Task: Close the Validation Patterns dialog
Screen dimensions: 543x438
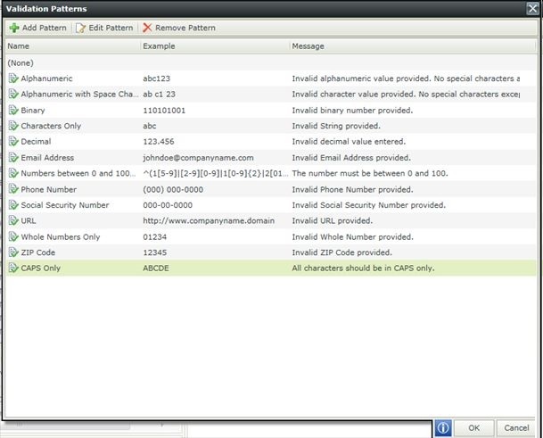Action: point(533,8)
